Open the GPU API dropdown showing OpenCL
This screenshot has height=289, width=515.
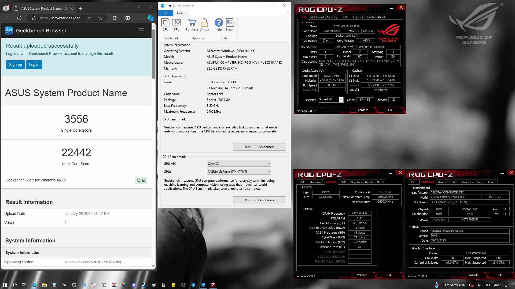pyautogui.click(x=239, y=164)
